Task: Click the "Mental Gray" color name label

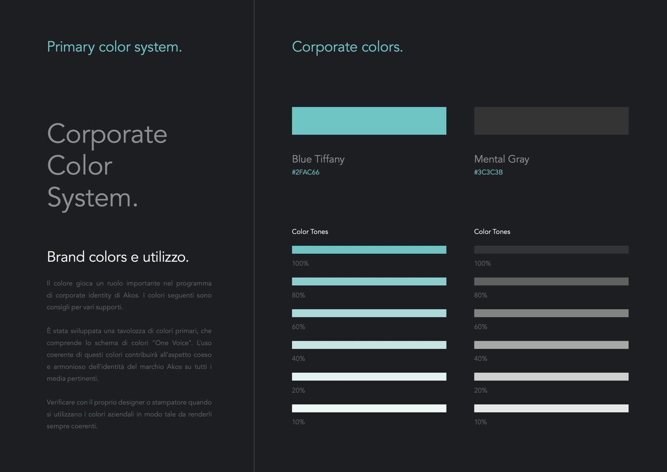Action: tap(502, 159)
